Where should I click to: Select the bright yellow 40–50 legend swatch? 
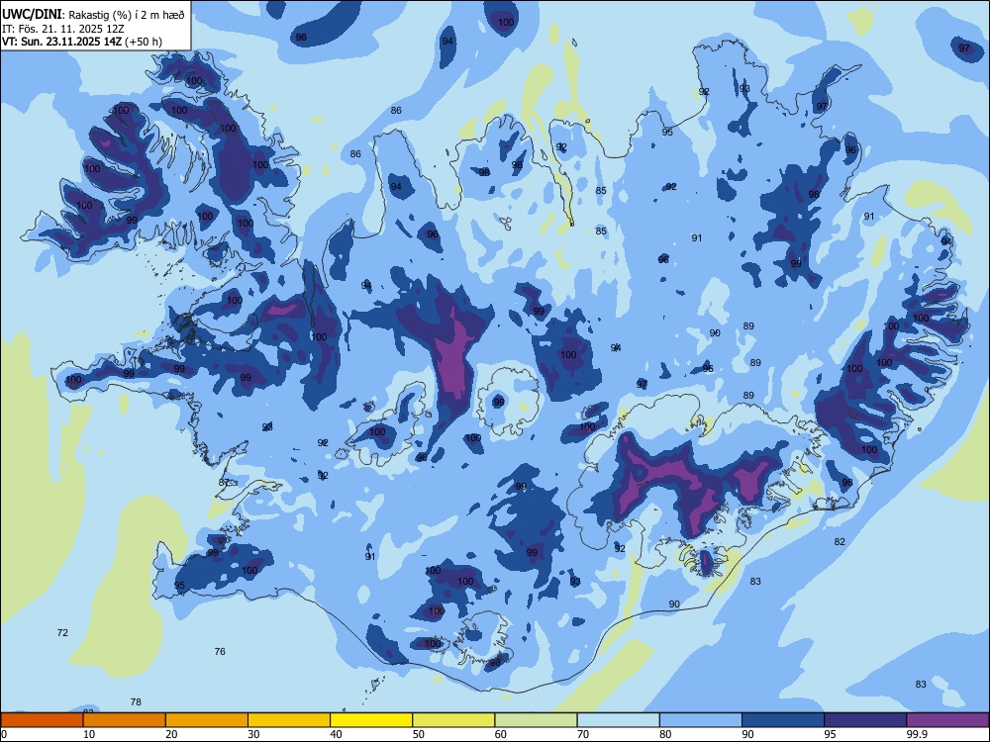(x=371, y=720)
